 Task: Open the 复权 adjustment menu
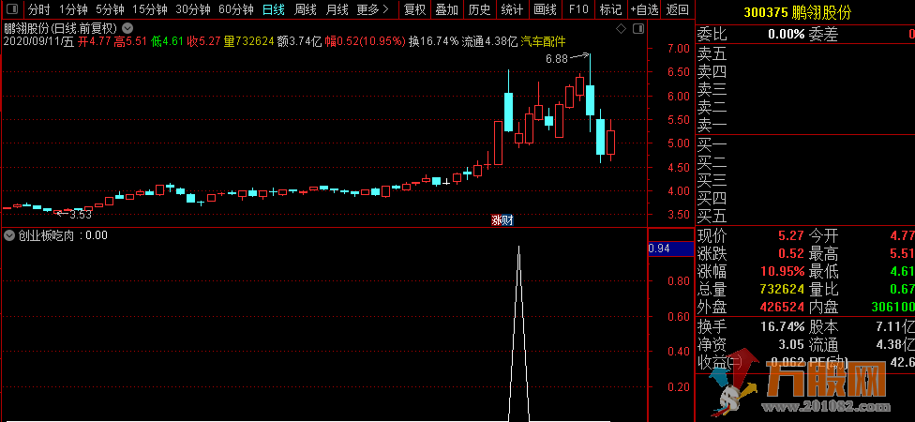[415, 9]
